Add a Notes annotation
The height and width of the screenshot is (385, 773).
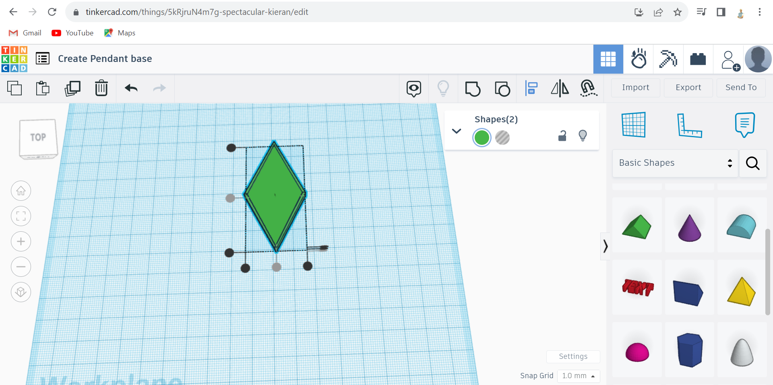(x=745, y=125)
